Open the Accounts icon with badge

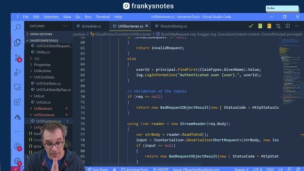coord(18,147)
